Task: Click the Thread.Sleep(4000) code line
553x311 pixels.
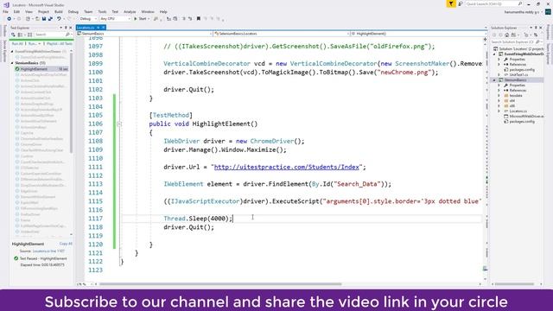Action: (x=198, y=219)
